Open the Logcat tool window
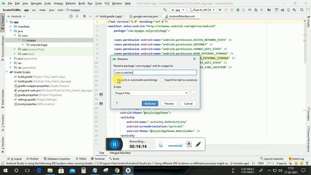 15,159
